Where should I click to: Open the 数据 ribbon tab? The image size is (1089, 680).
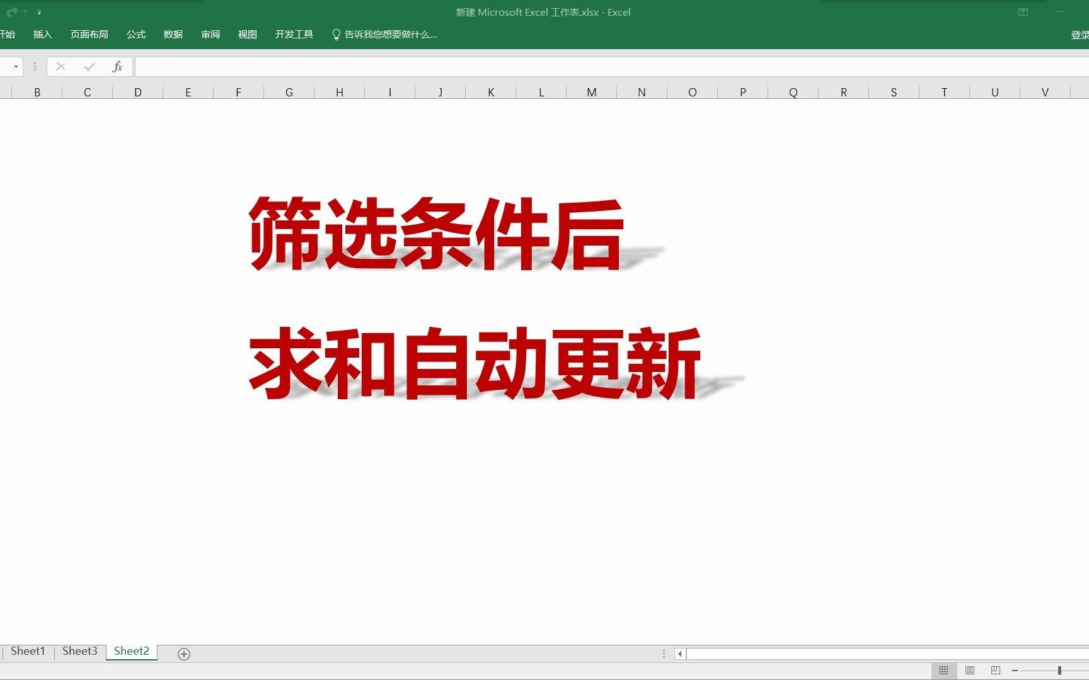(x=173, y=35)
